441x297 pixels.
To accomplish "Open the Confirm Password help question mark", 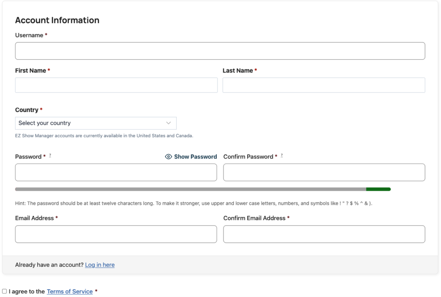I will point(282,155).
